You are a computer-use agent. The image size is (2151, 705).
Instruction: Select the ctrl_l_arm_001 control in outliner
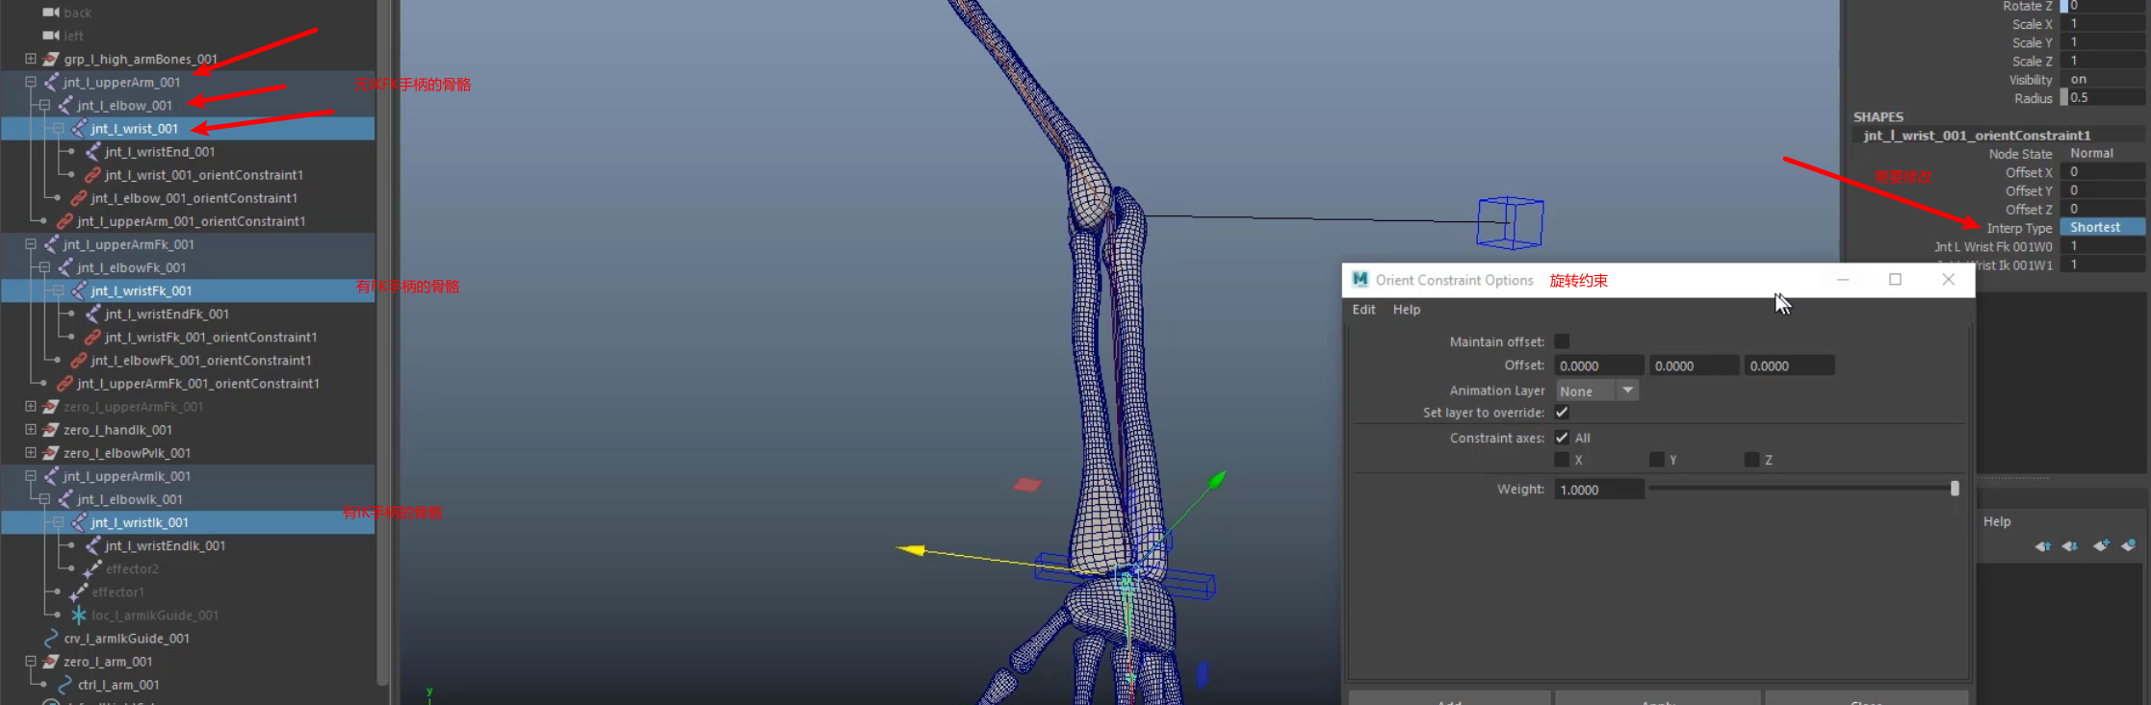(x=118, y=685)
